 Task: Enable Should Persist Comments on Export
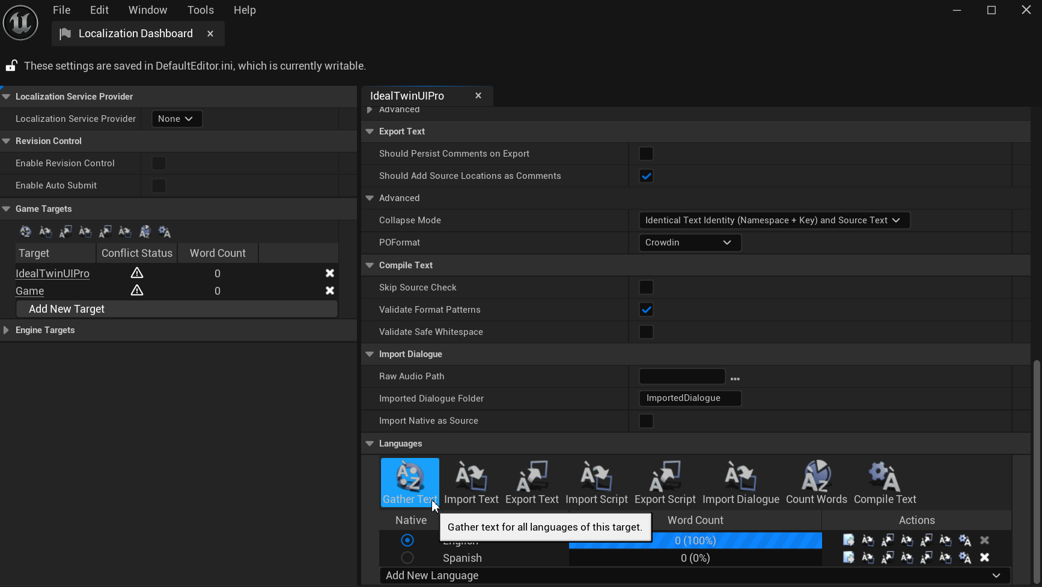coord(646,154)
